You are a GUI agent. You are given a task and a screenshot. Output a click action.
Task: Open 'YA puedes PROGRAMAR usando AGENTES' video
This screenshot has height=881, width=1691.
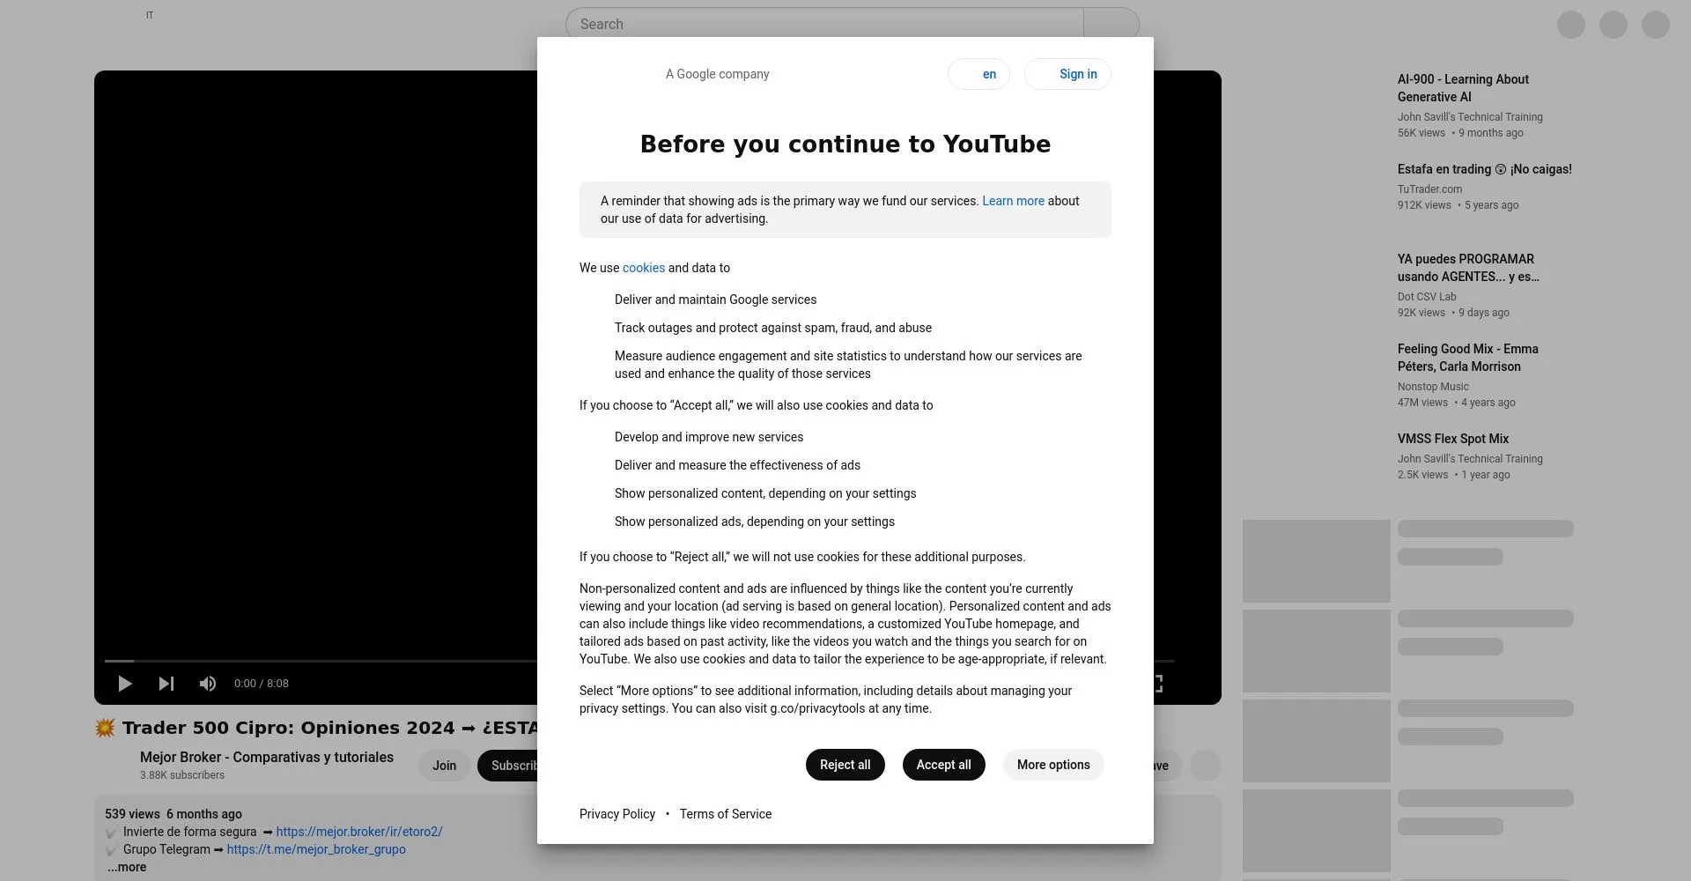coord(1468,268)
